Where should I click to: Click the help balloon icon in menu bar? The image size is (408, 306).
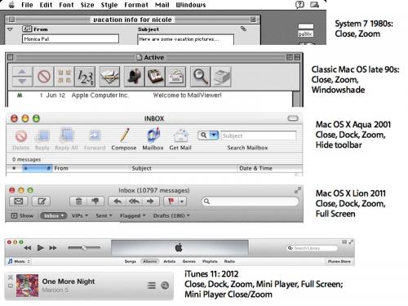[299, 5]
